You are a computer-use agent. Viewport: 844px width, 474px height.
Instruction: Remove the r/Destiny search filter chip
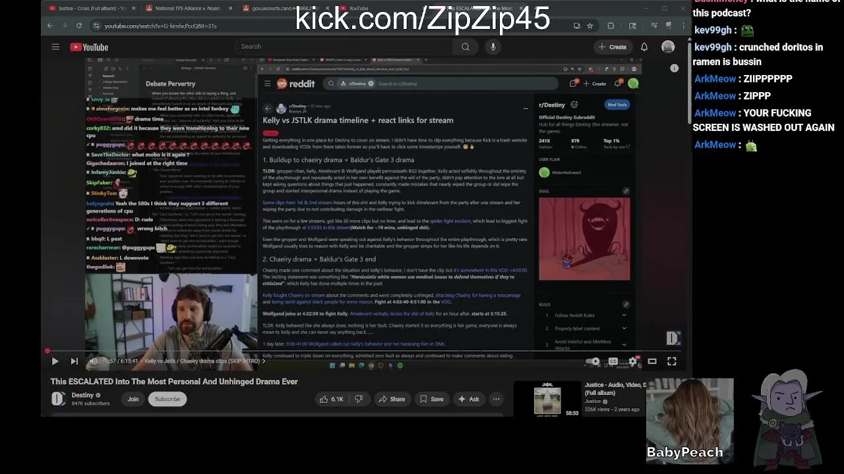point(371,84)
